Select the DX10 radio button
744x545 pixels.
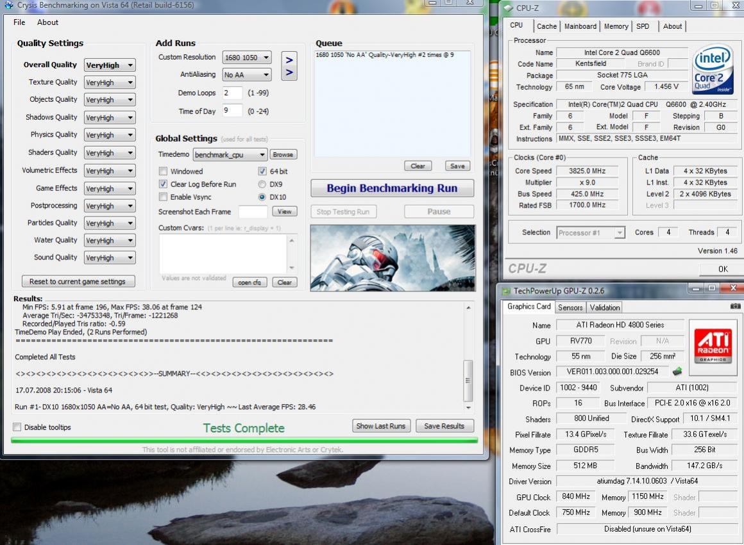(x=262, y=197)
